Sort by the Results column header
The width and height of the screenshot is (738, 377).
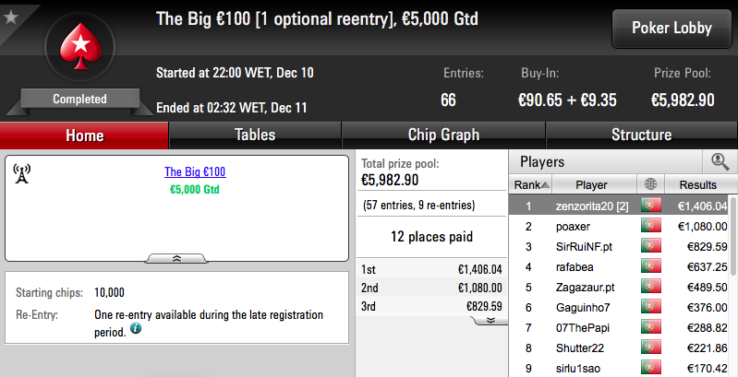point(697,185)
